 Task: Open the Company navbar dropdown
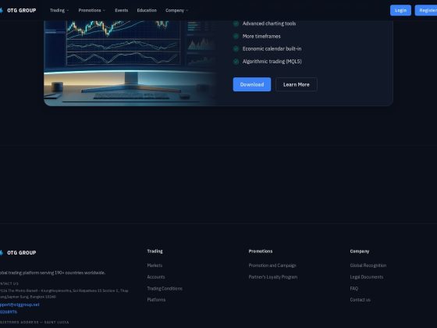(x=176, y=10)
